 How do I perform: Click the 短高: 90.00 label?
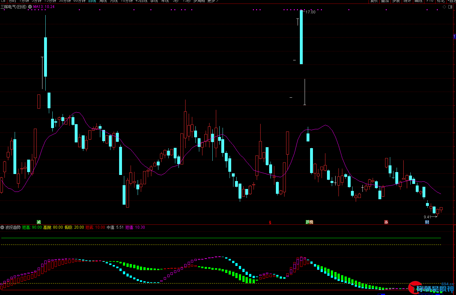(x=32, y=227)
